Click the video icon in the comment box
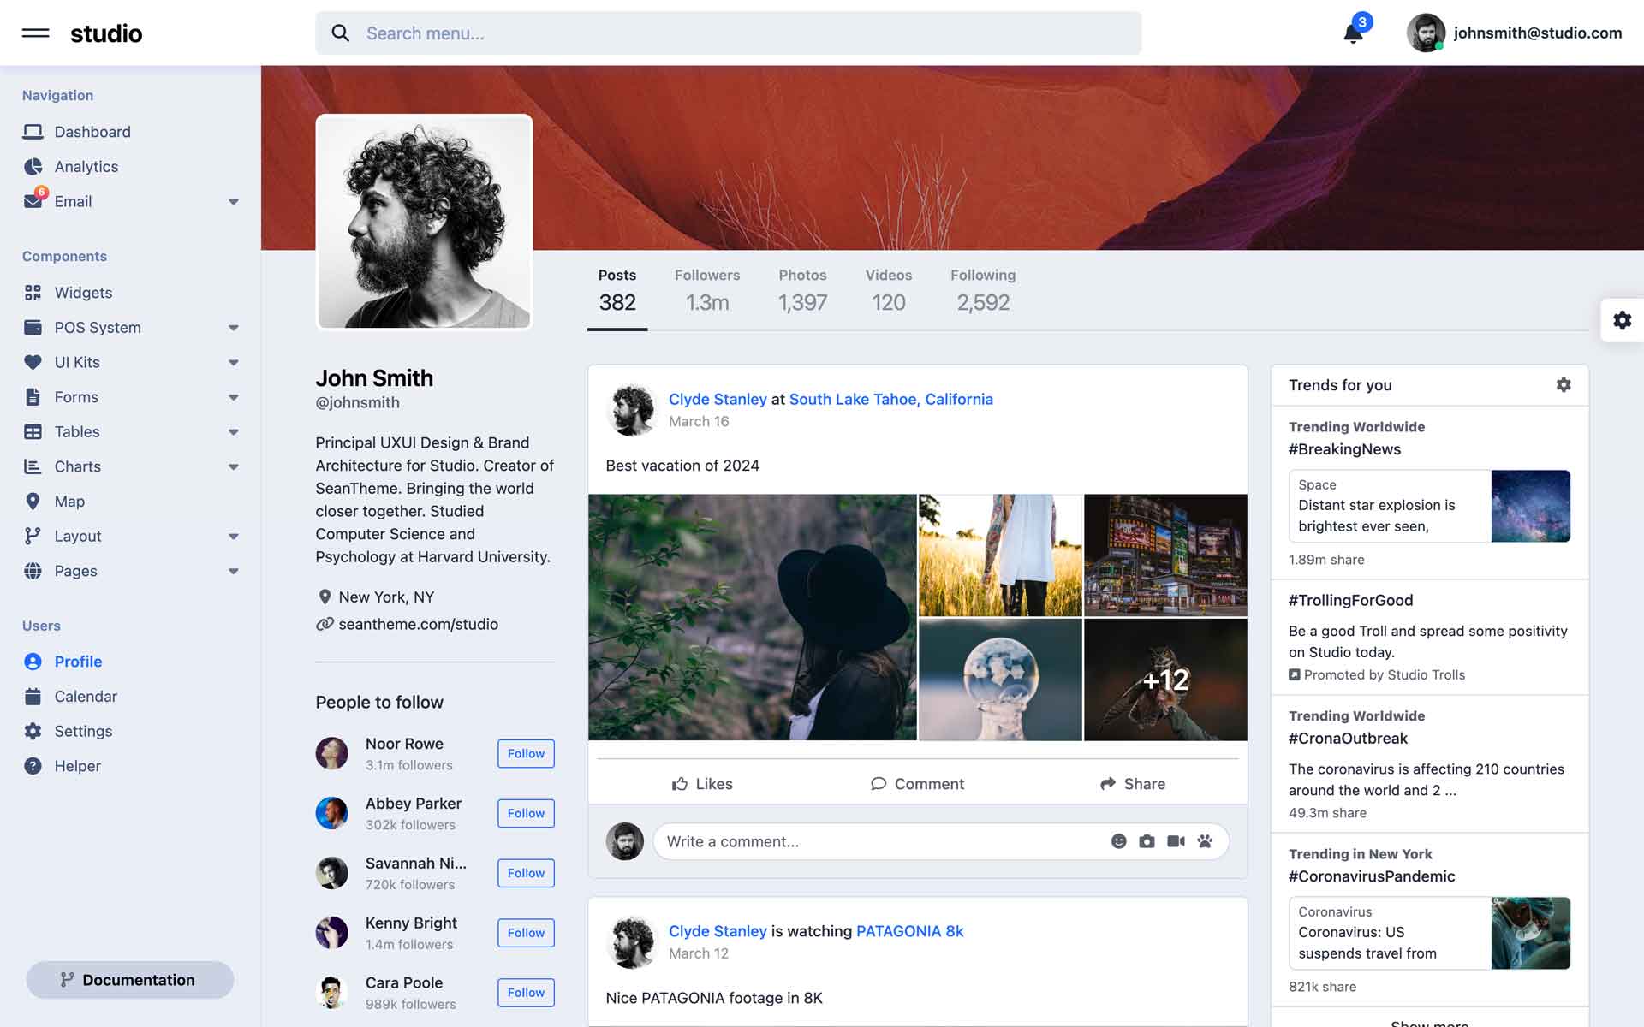 1177,841
